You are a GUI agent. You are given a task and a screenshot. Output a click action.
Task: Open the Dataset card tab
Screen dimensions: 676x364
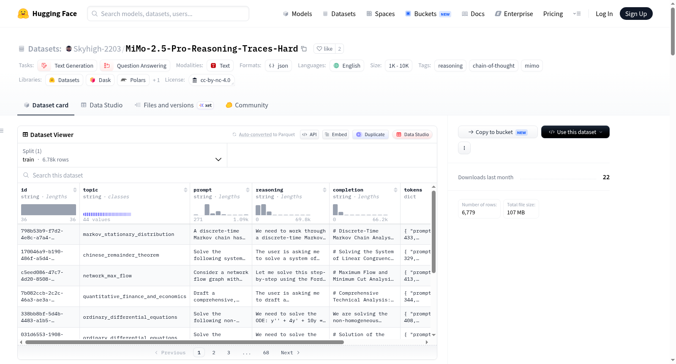pos(46,105)
